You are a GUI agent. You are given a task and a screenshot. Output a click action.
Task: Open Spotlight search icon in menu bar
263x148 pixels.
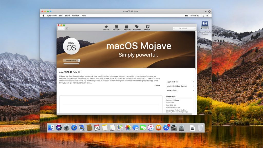(x=203, y=16)
